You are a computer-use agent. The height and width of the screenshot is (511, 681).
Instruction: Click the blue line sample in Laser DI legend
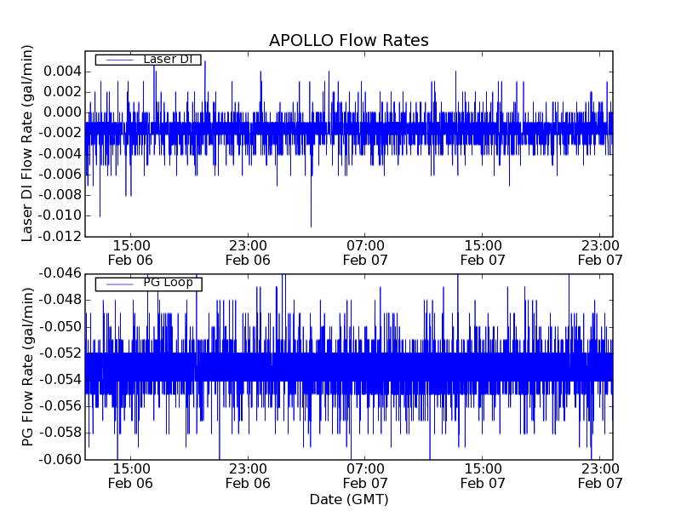click(x=117, y=60)
